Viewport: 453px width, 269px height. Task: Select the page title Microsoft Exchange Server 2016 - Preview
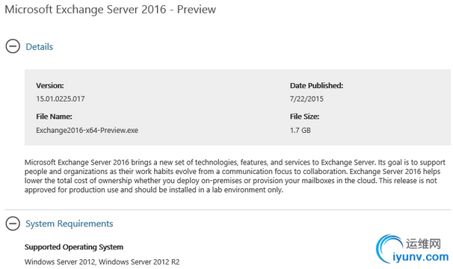coord(111,10)
